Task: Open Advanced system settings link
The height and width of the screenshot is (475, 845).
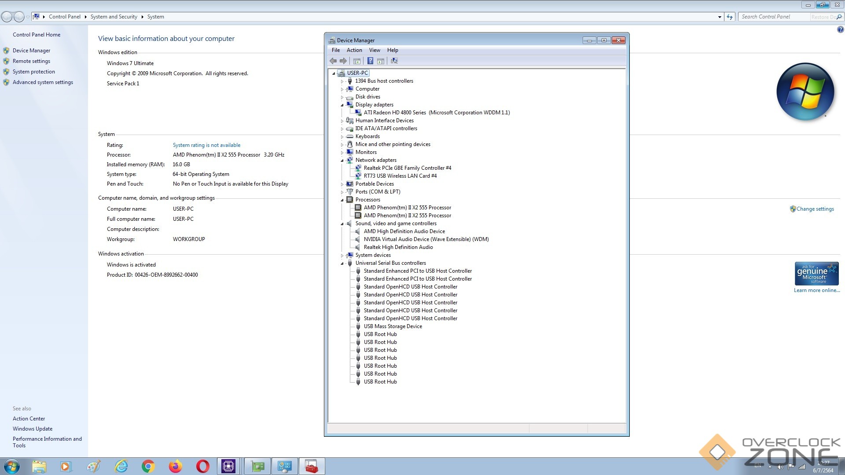Action: (x=43, y=82)
